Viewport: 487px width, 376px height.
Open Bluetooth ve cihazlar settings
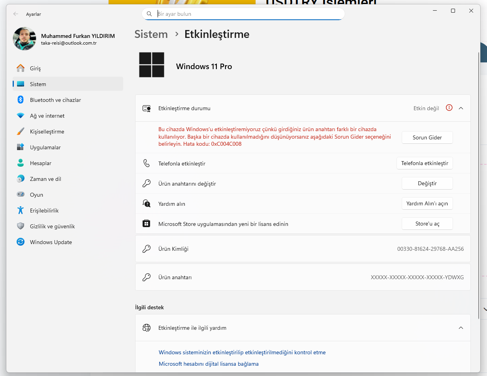click(68, 100)
